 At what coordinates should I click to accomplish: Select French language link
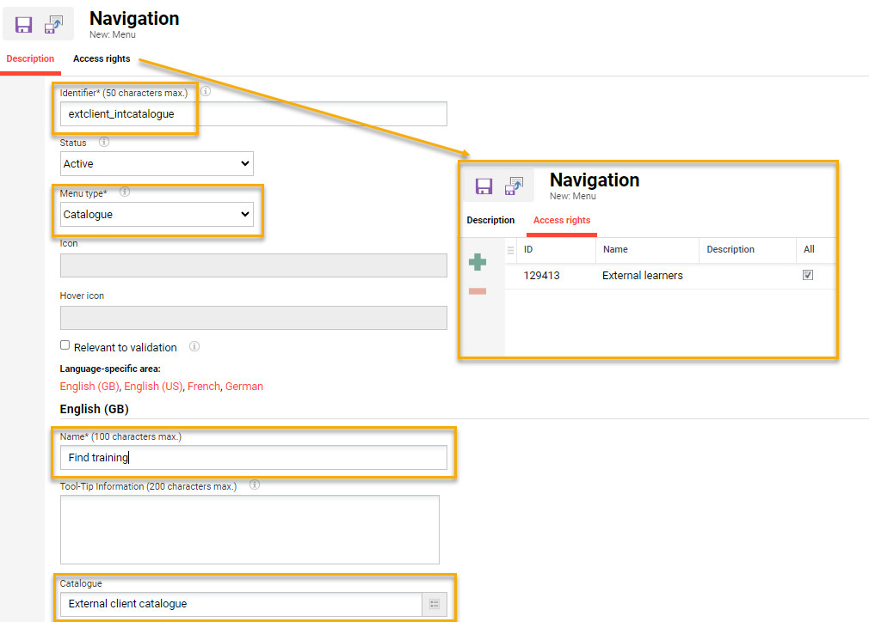click(x=204, y=387)
